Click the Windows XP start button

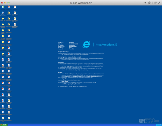(4, 125)
